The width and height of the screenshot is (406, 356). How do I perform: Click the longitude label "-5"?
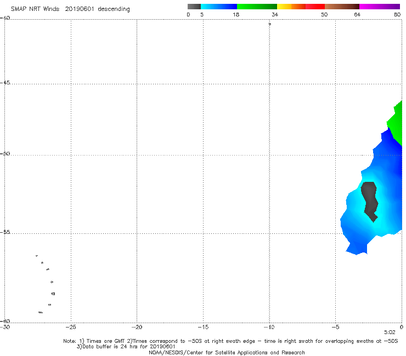tap(335, 327)
